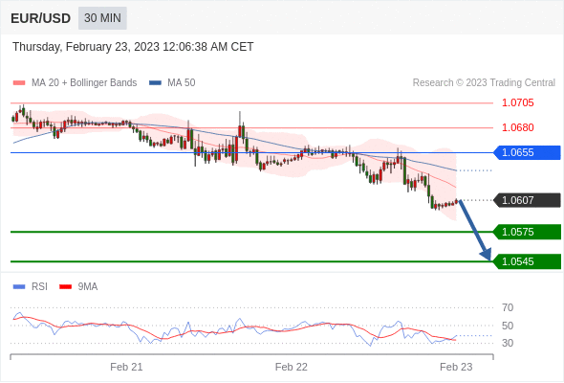The width and height of the screenshot is (564, 383).
Task: Click the Feb 22 date marker
Action: (x=292, y=367)
